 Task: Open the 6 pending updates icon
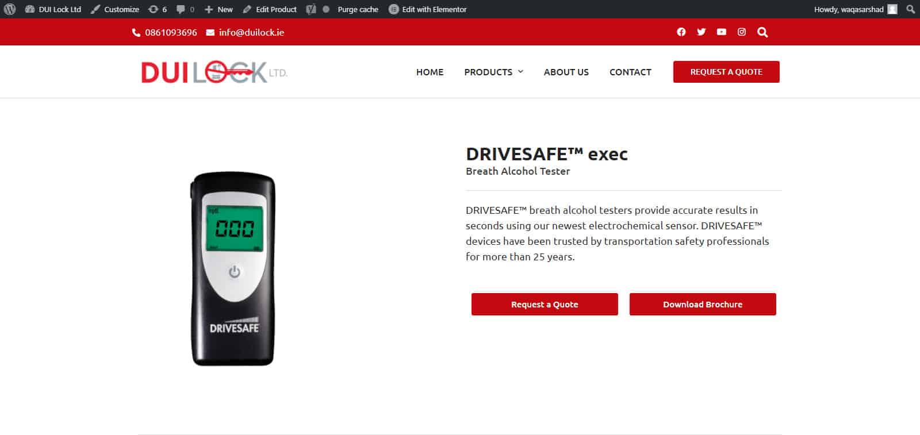158,9
